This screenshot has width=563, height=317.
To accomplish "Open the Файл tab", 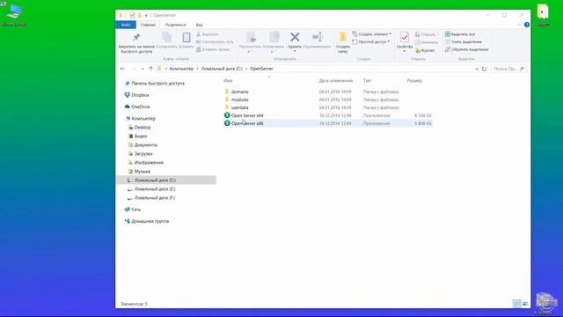I will click(x=126, y=25).
